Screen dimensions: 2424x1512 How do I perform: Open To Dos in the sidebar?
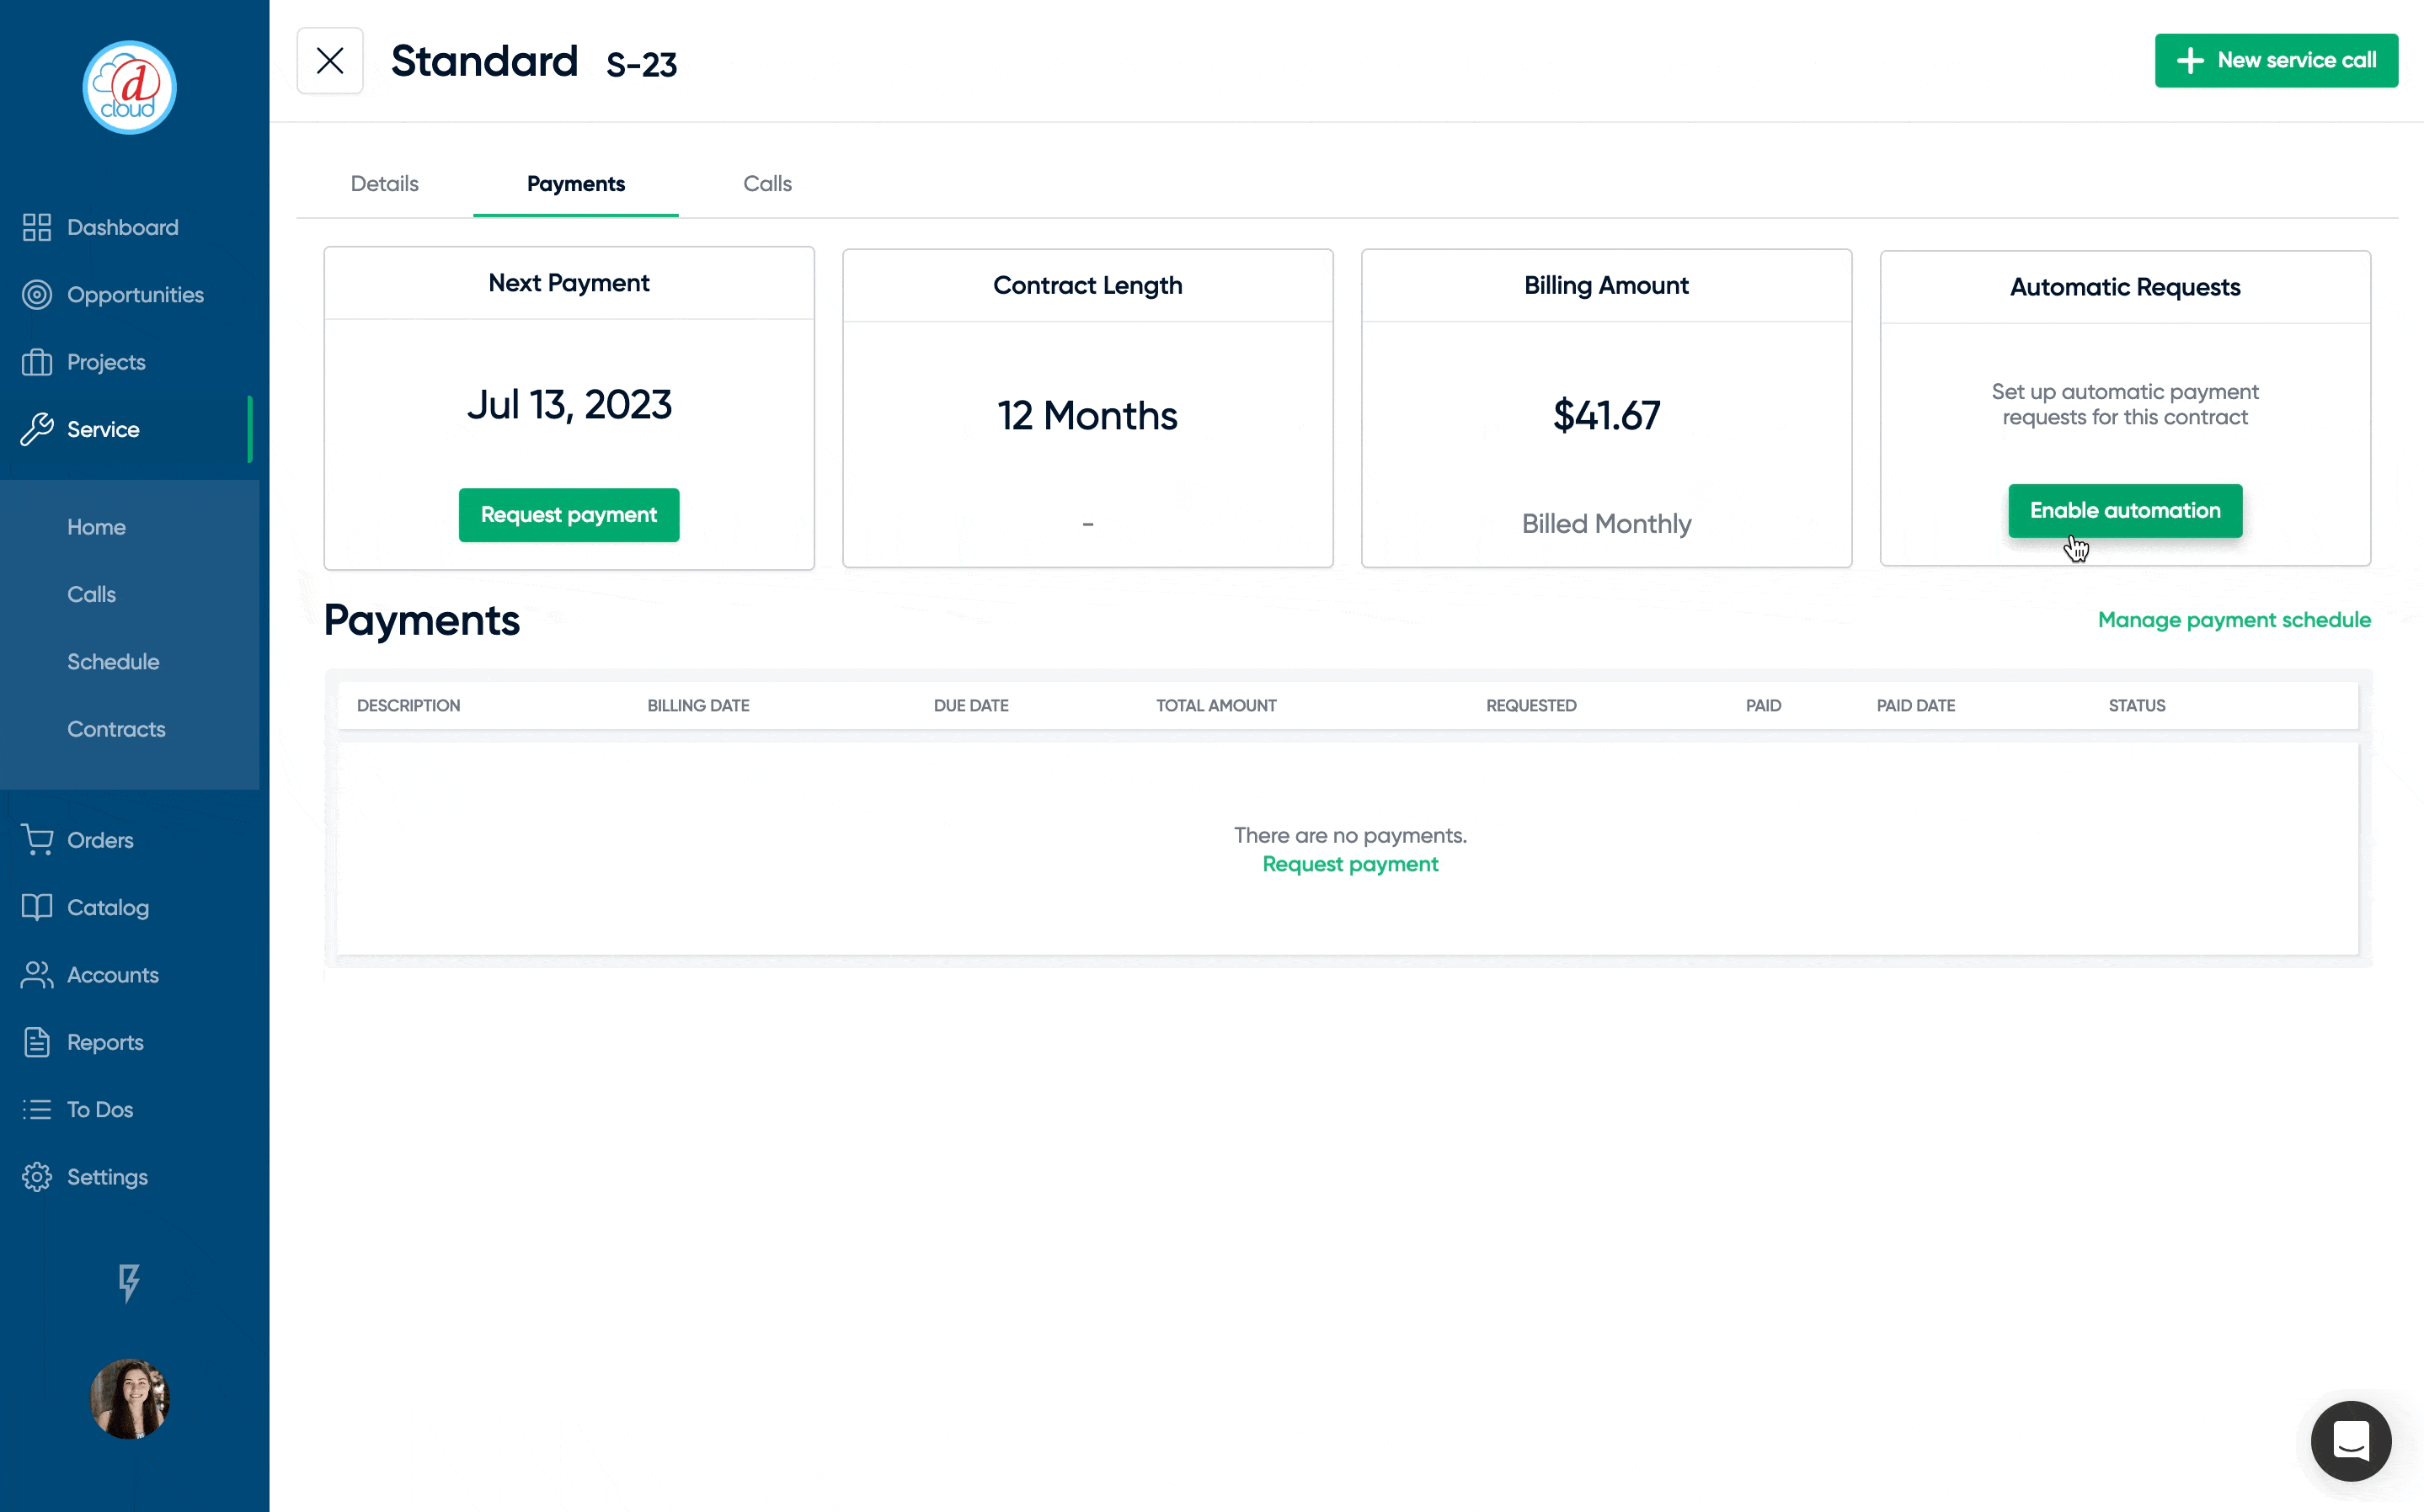click(x=100, y=1109)
